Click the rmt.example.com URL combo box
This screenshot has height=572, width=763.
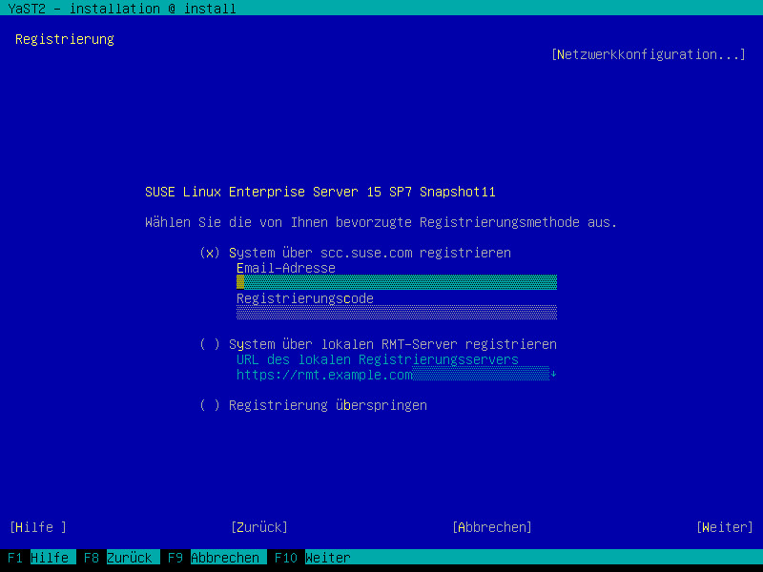coord(391,375)
